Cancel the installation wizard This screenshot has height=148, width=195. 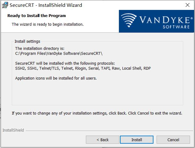[173, 140]
